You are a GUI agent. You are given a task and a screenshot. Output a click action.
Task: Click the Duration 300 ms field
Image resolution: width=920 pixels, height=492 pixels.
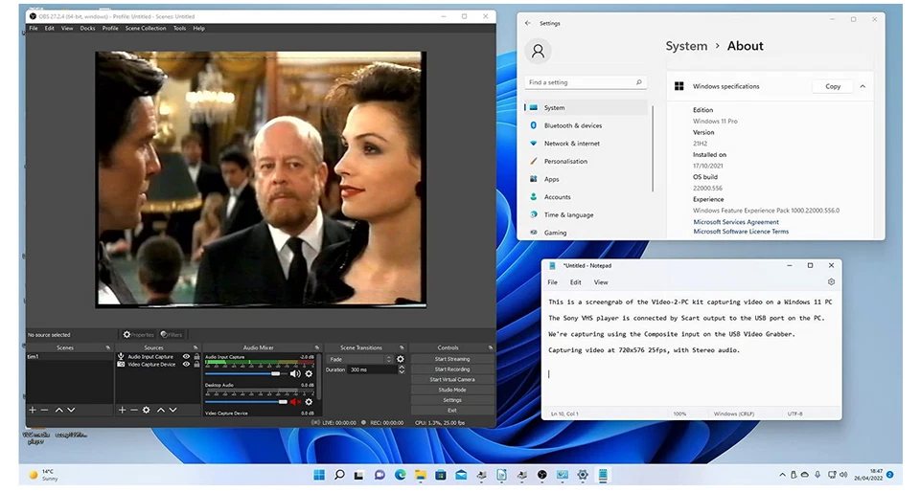point(373,369)
